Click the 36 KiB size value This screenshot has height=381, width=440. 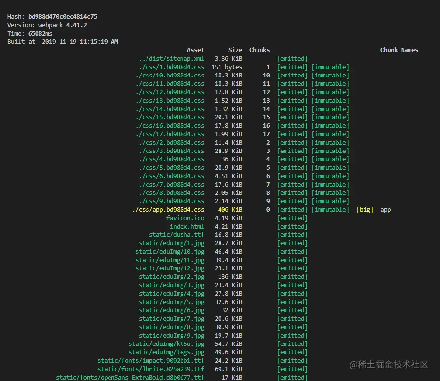(232, 159)
